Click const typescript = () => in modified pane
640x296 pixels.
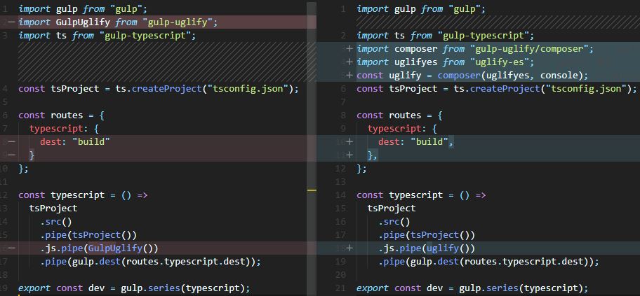(x=421, y=195)
